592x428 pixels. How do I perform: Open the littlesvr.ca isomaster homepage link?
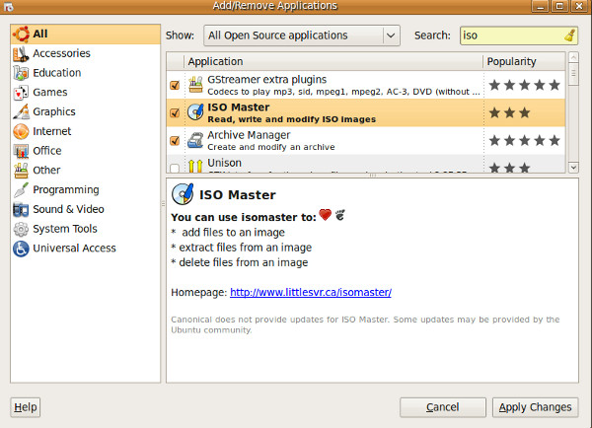pos(311,293)
